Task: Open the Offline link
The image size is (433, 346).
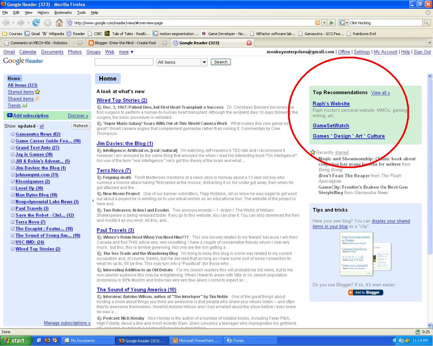Action: 344,52
